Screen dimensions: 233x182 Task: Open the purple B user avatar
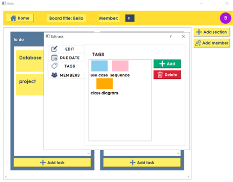click(x=226, y=18)
